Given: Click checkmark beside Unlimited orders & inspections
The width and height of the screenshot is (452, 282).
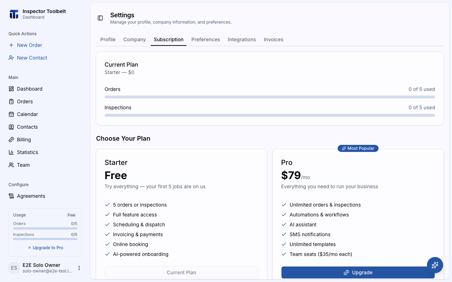Looking at the screenshot, I should pyautogui.click(x=284, y=205).
